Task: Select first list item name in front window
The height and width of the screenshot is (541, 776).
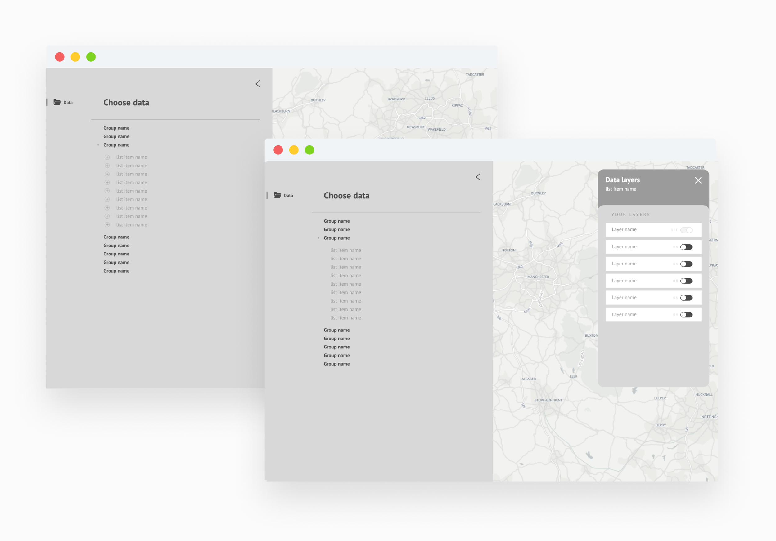Action: point(345,251)
